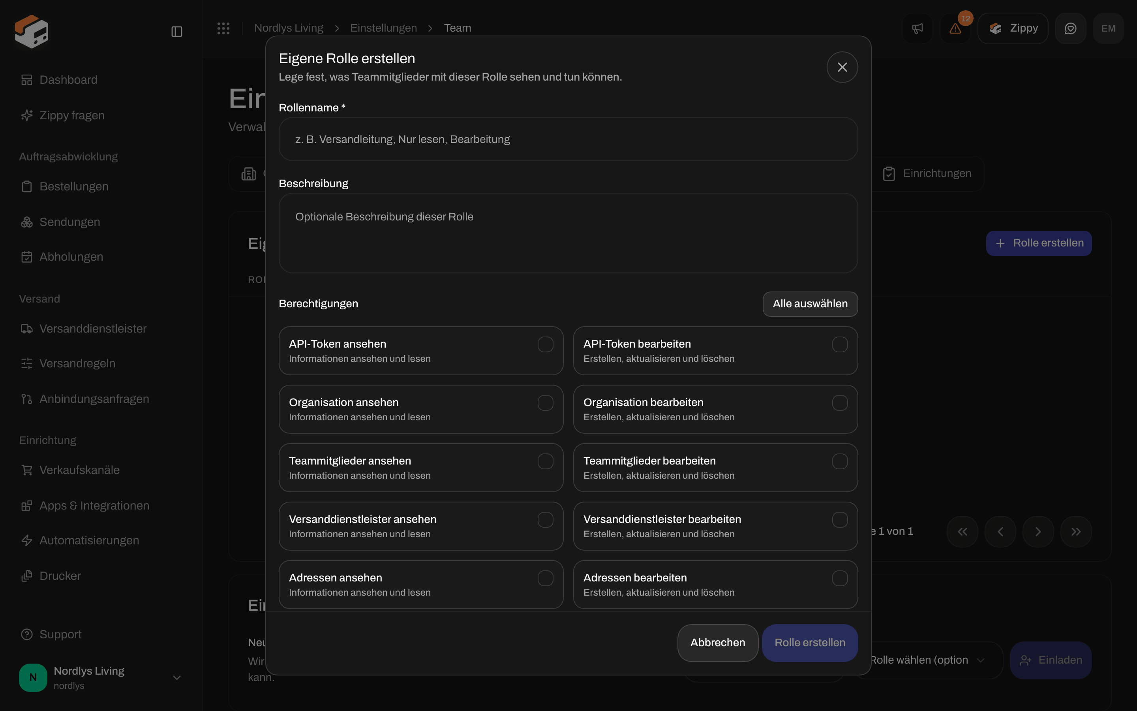Click Alle auswählen button
Viewport: 1137px width, 711px height.
(x=810, y=304)
